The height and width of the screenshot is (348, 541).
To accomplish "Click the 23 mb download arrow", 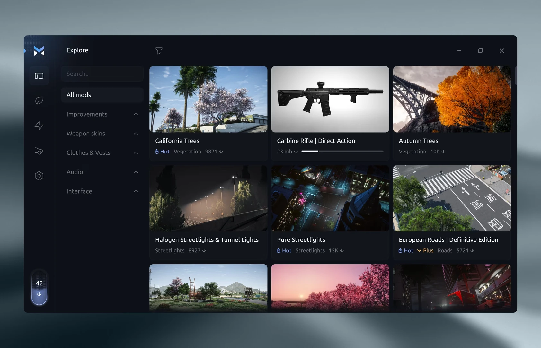I will click(x=296, y=152).
